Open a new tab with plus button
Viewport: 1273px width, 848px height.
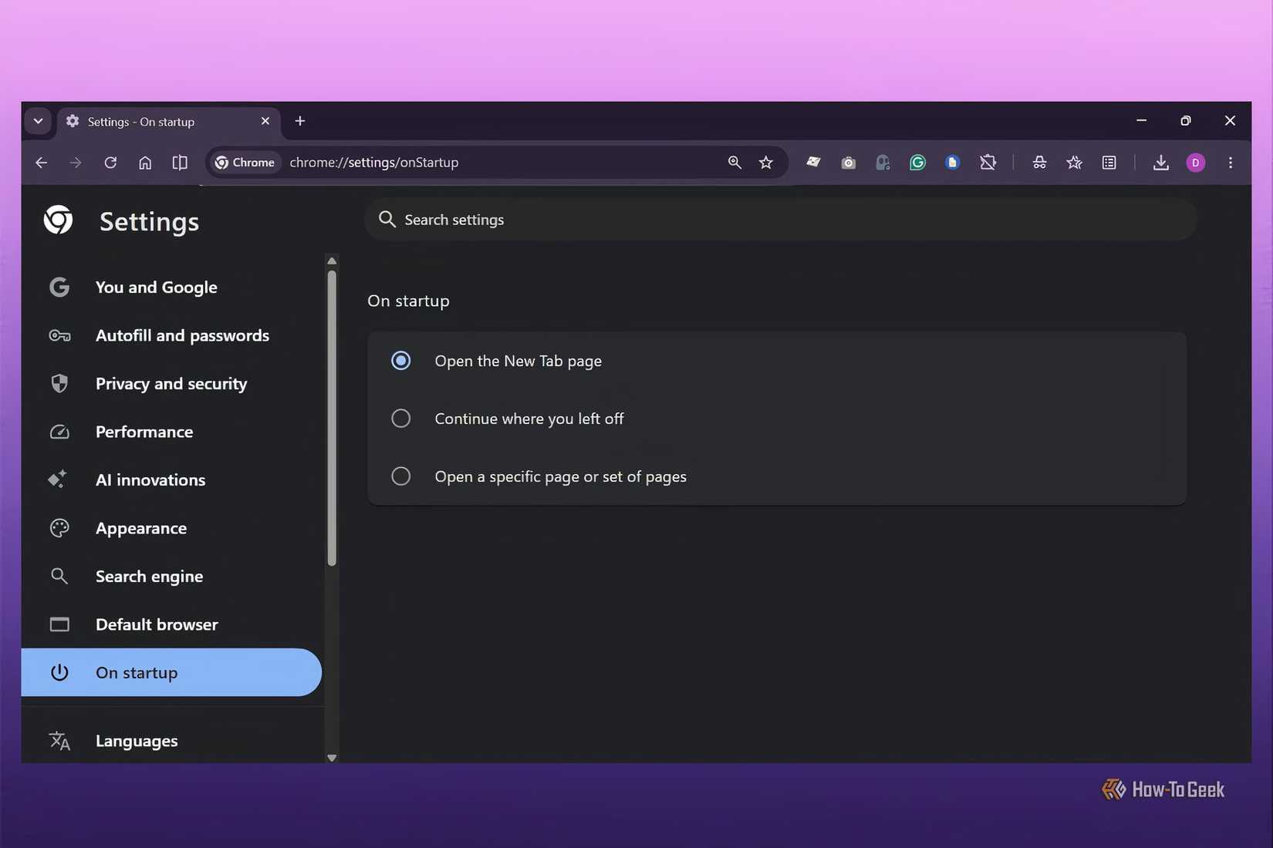point(300,121)
